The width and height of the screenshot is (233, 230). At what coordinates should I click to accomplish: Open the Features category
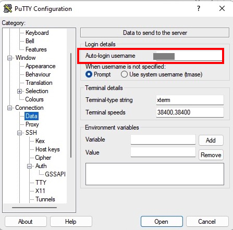tap(36, 49)
